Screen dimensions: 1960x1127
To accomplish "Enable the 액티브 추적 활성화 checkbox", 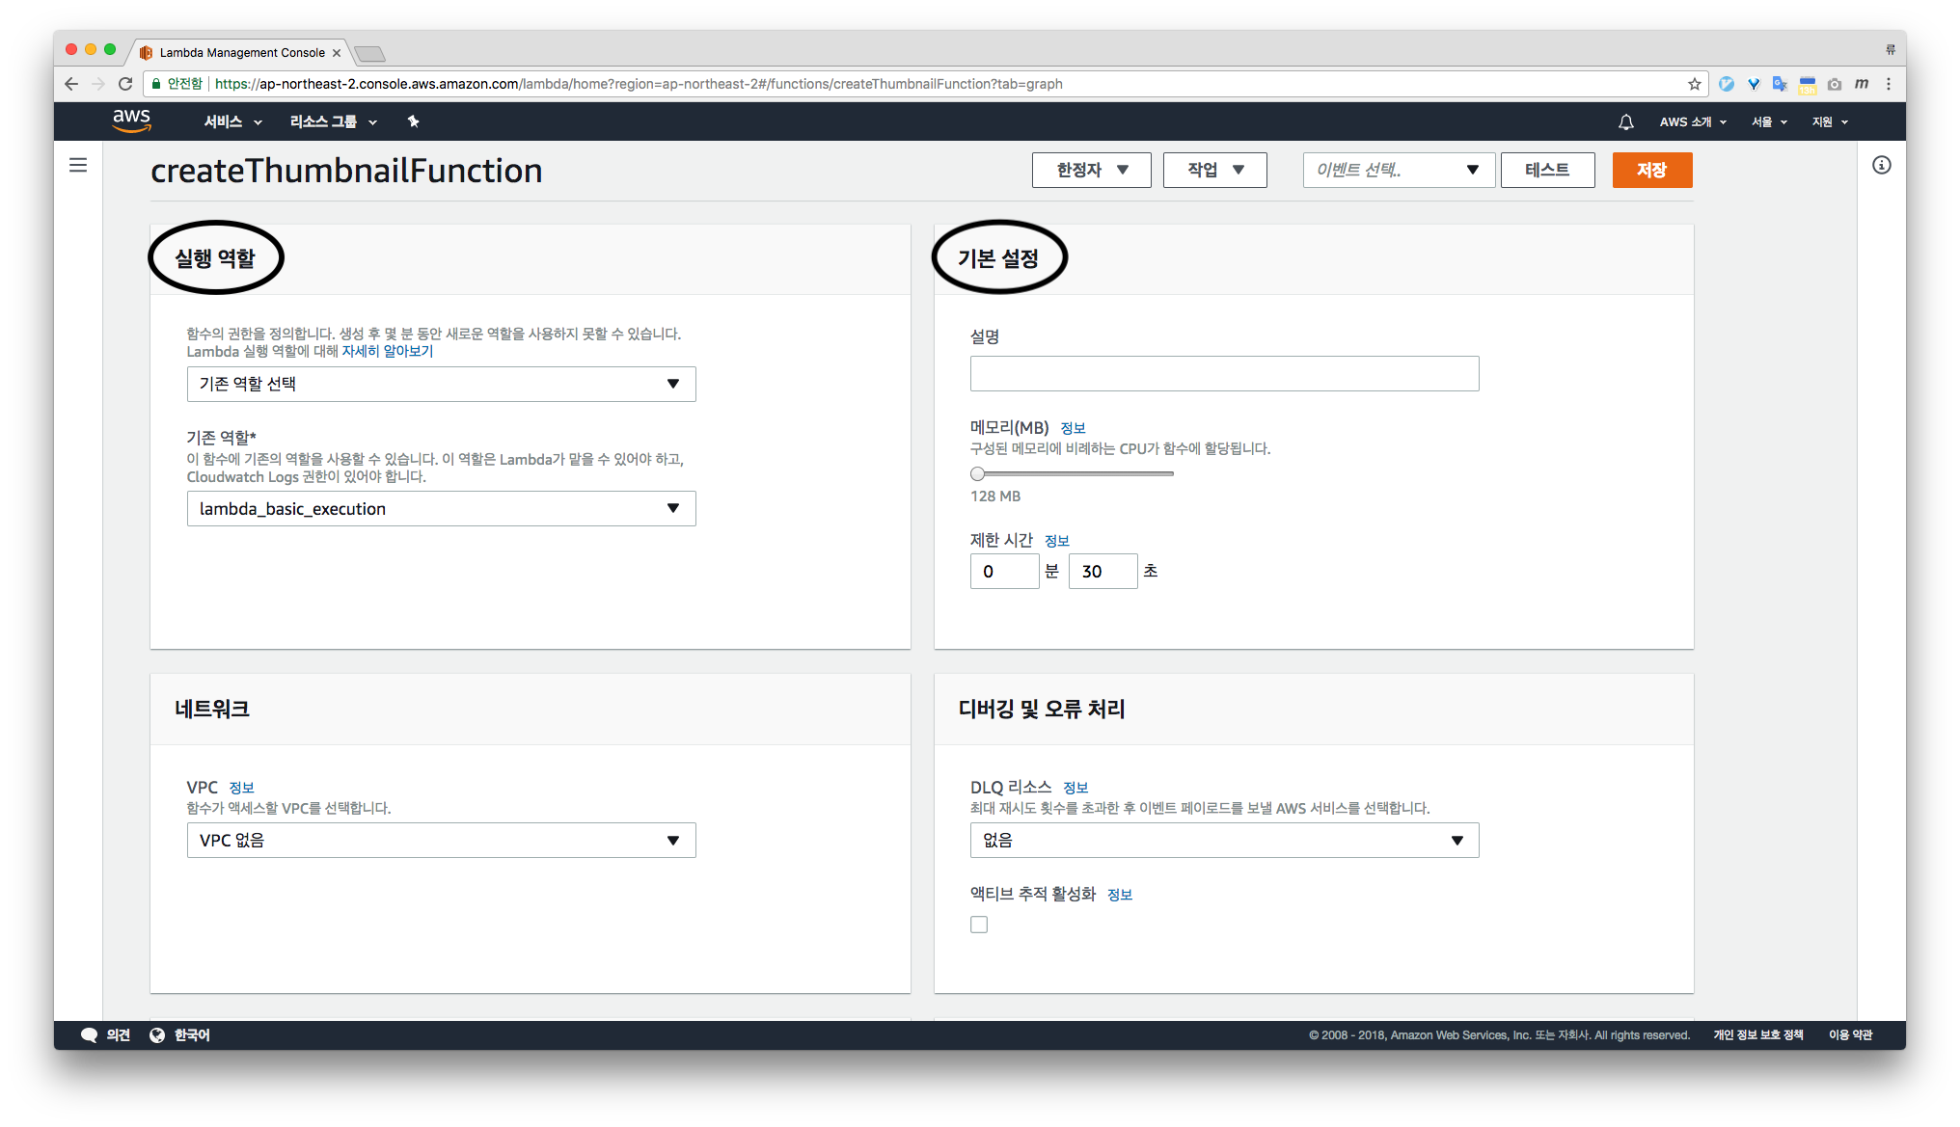I will [979, 925].
